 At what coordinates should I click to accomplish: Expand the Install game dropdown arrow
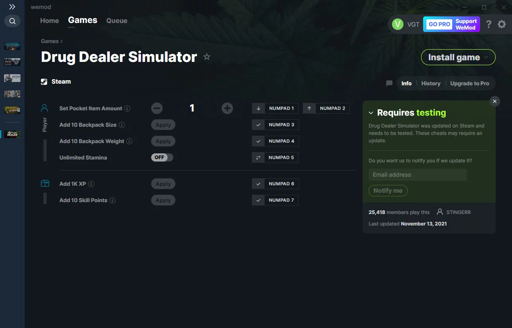486,57
